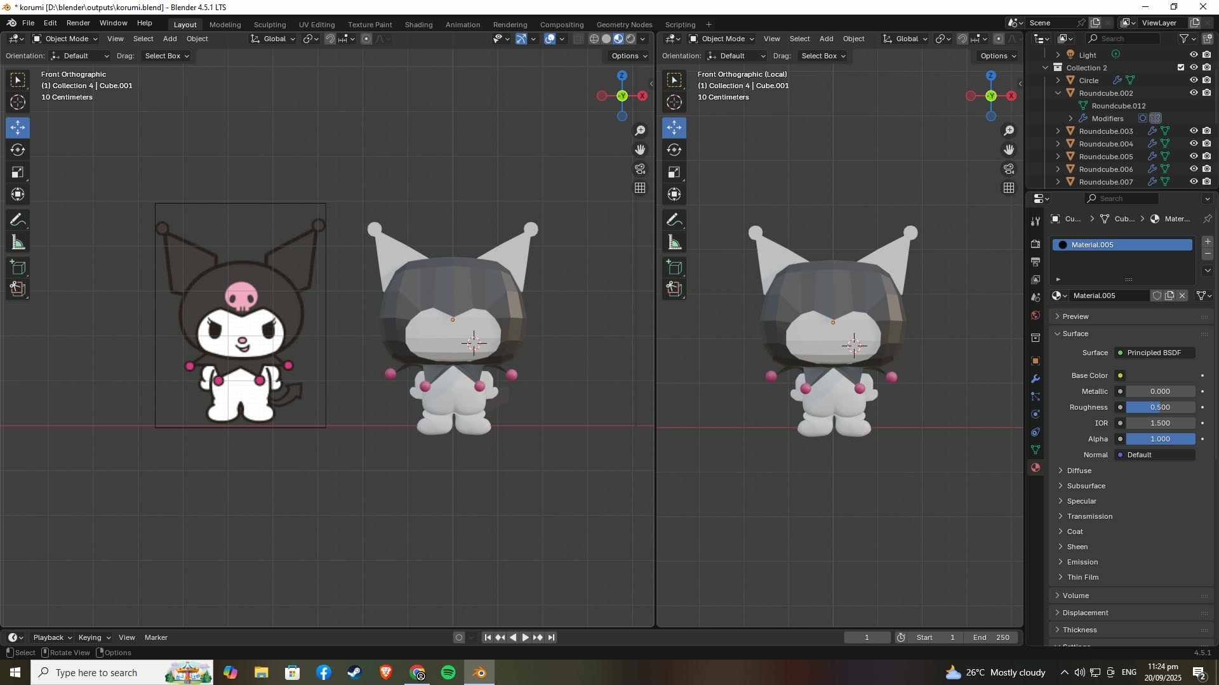Switch to the Sculpting workspace tab

coord(270,25)
